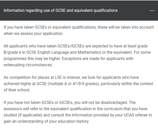Click the sentence 'when we assess your application.'

pos(34,34)
